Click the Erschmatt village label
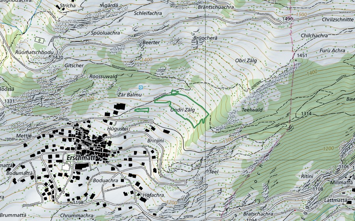Screen dimensions: 355x221 [x=80, y=157]
